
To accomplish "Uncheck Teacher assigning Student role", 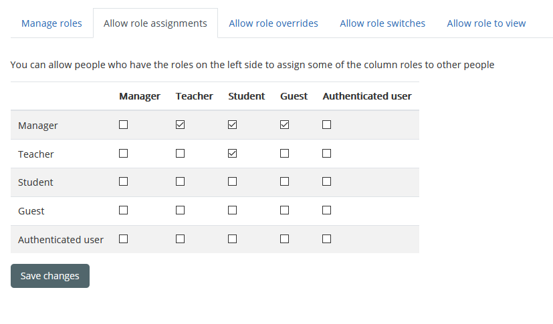I will click(x=232, y=154).
